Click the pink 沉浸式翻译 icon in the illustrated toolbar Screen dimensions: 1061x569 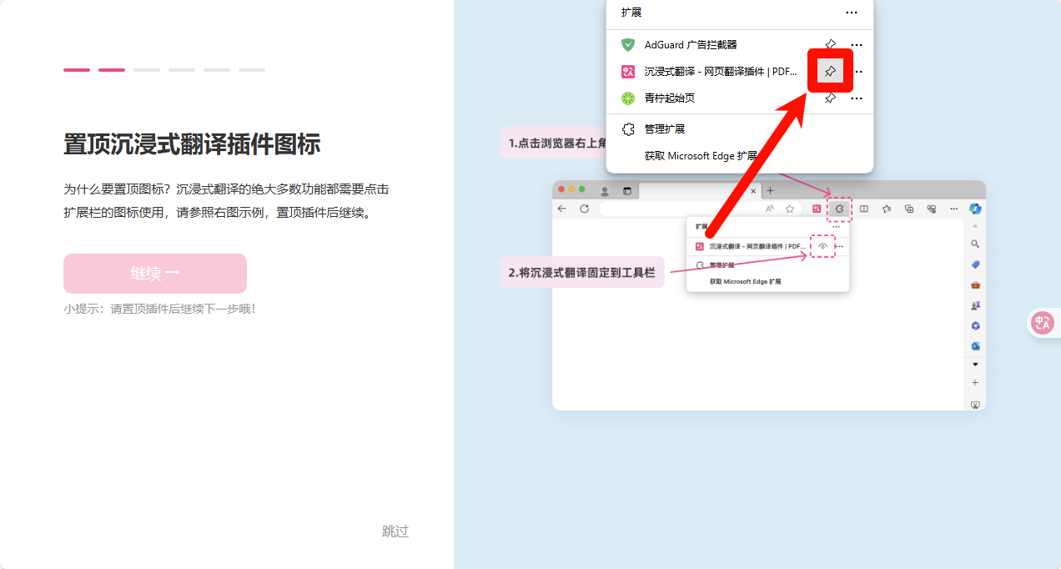(817, 209)
